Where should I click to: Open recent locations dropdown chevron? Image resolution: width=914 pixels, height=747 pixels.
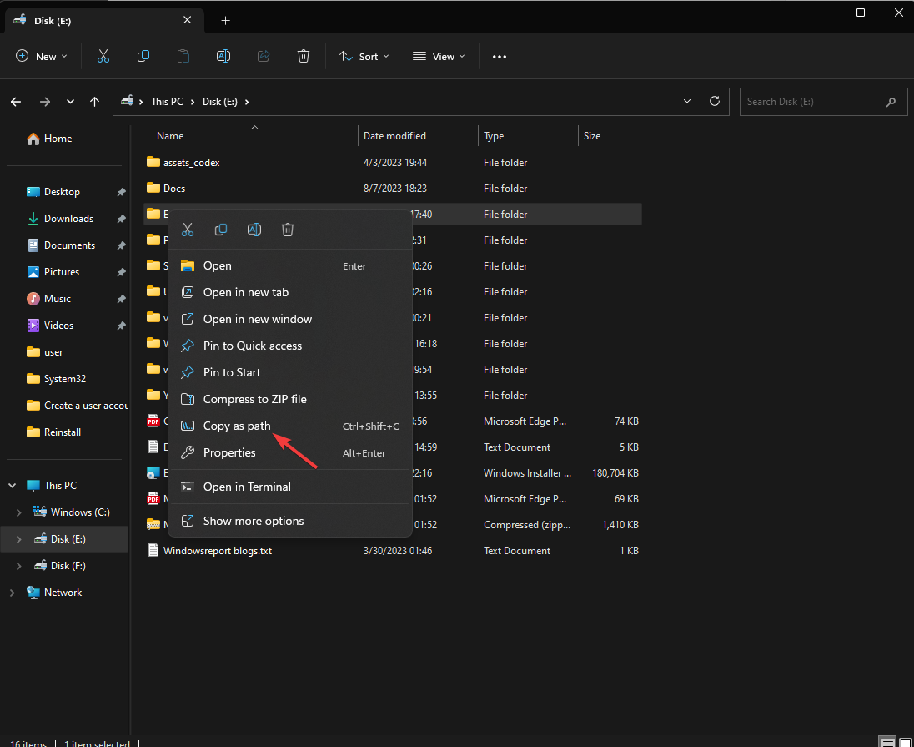pos(70,102)
